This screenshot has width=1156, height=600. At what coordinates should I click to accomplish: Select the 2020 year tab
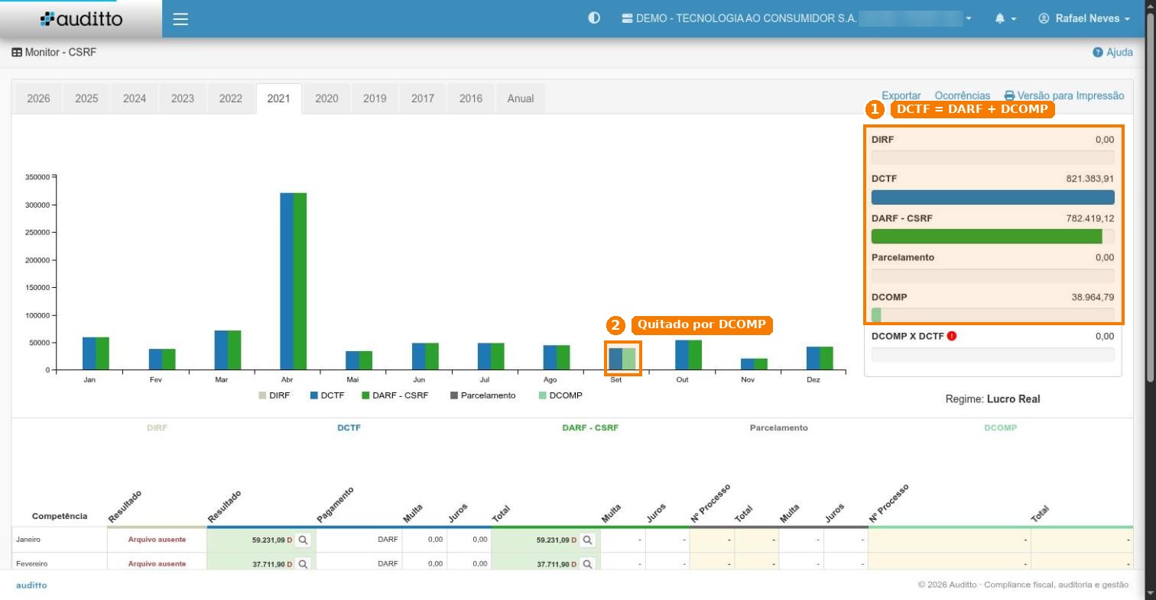[326, 98]
